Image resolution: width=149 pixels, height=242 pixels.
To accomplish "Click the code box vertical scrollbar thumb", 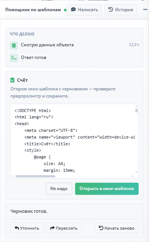I will (136, 111).
